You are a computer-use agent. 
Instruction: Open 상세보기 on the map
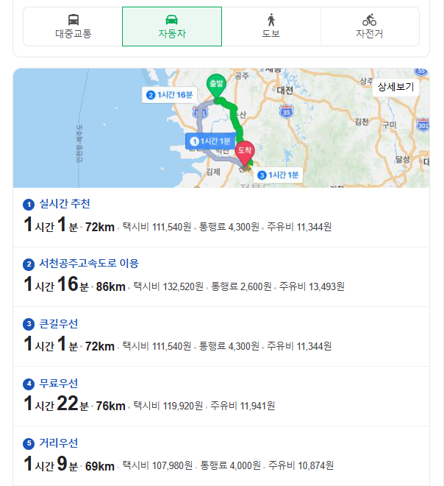pos(395,87)
